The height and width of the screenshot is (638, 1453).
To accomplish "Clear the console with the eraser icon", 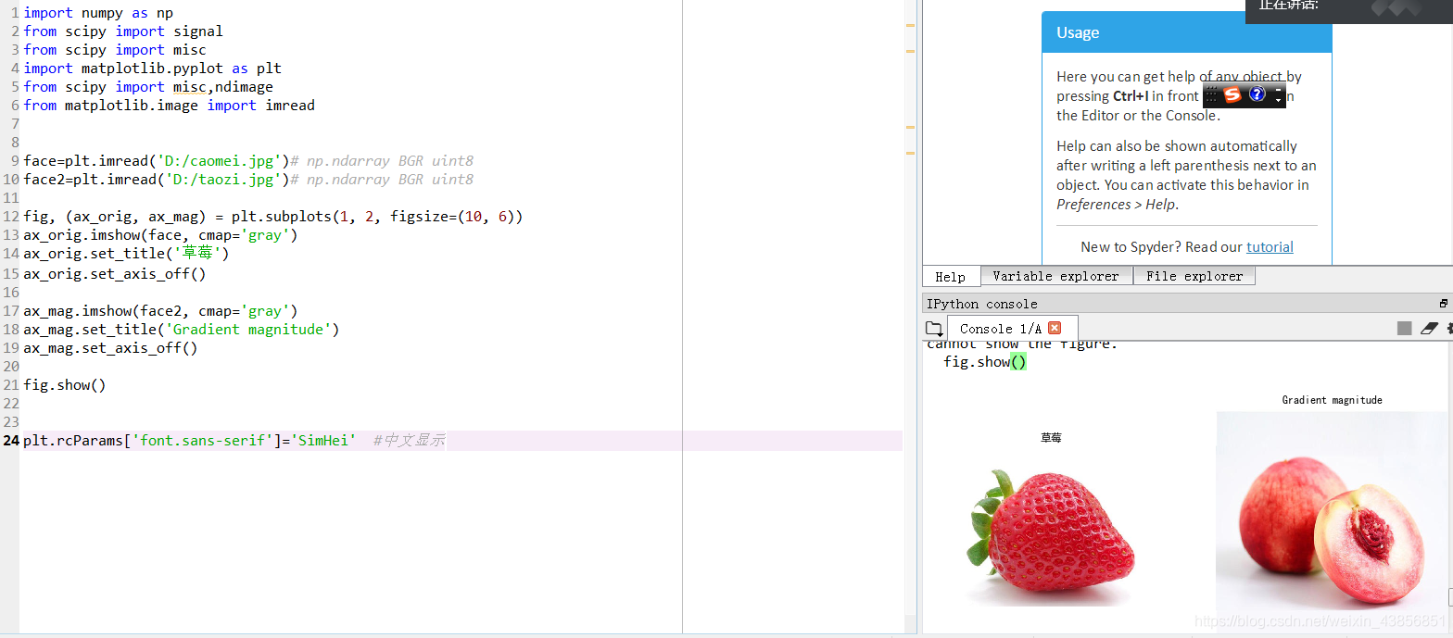I will pyautogui.click(x=1428, y=329).
